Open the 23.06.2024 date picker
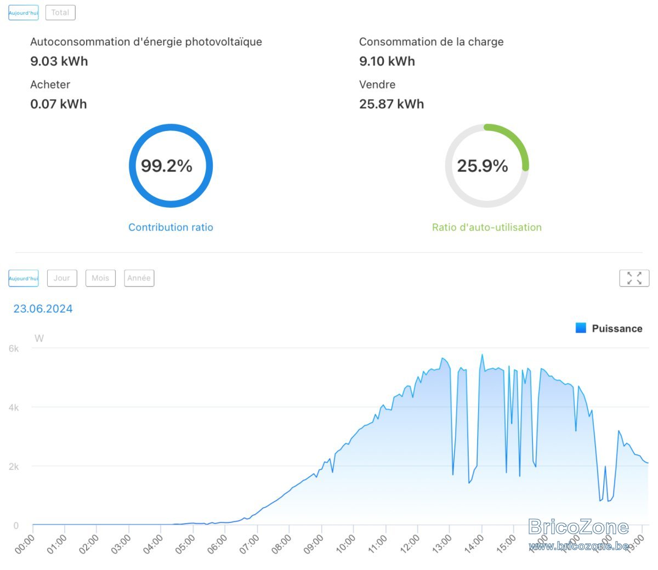 click(x=43, y=309)
